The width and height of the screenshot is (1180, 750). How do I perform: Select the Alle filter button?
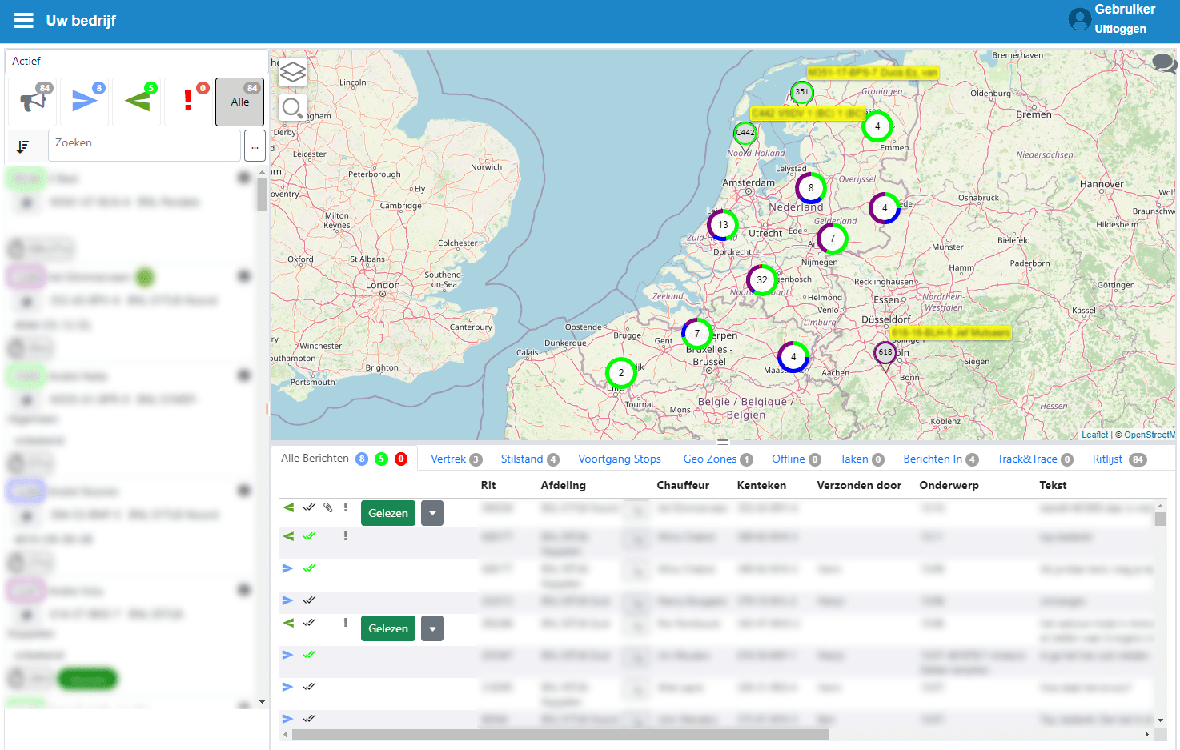point(240,102)
